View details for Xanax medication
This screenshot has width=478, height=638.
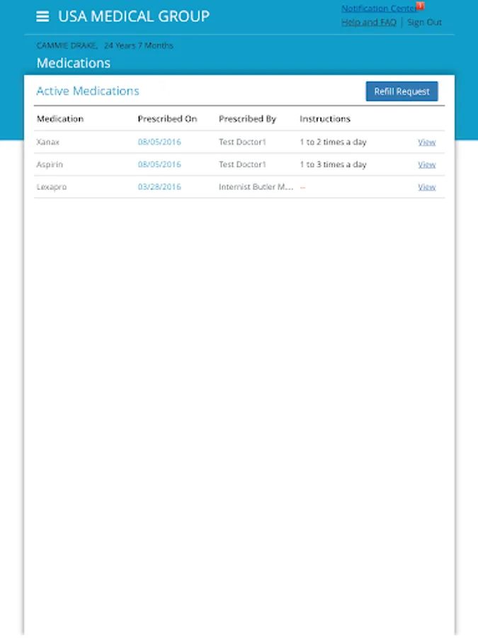point(427,142)
